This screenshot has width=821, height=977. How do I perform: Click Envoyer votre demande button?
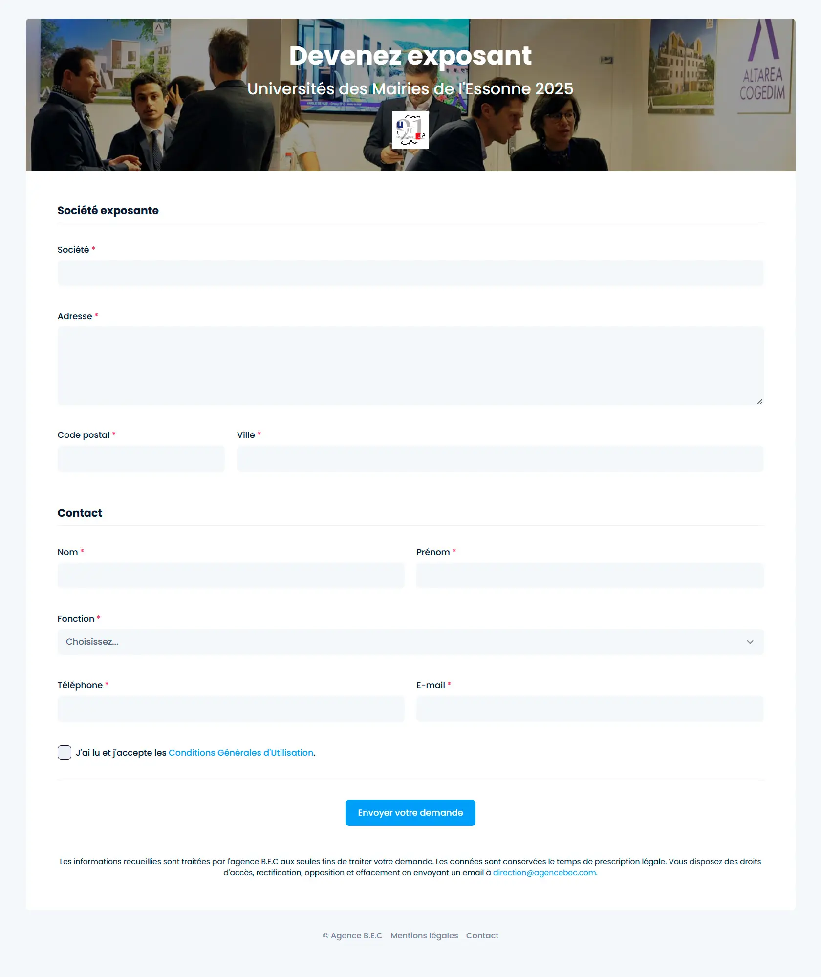click(x=410, y=813)
